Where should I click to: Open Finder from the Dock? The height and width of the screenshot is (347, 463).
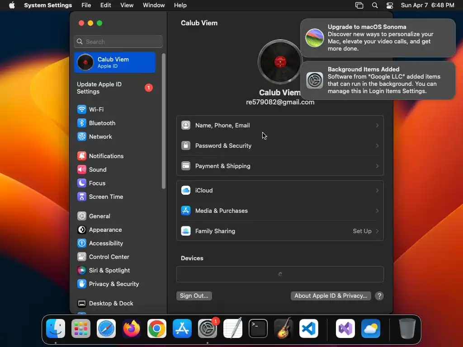56,328
